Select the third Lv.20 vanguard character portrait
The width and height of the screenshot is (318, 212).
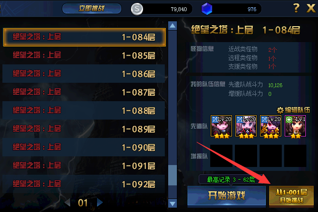(271, 126)
